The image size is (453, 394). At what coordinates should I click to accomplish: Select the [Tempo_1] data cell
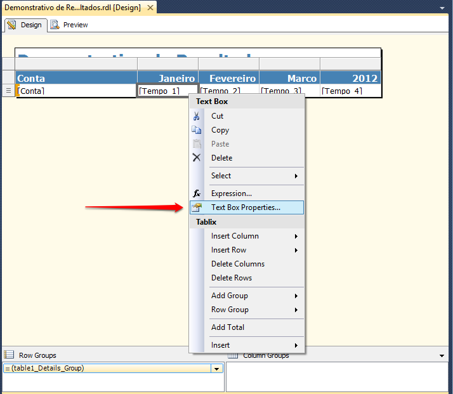click(x=167, y=91)
